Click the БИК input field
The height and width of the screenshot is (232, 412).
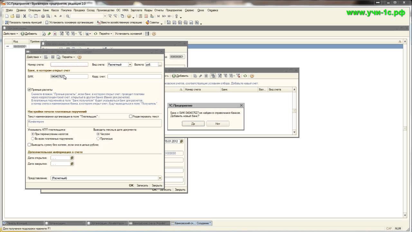coord(69,76)
